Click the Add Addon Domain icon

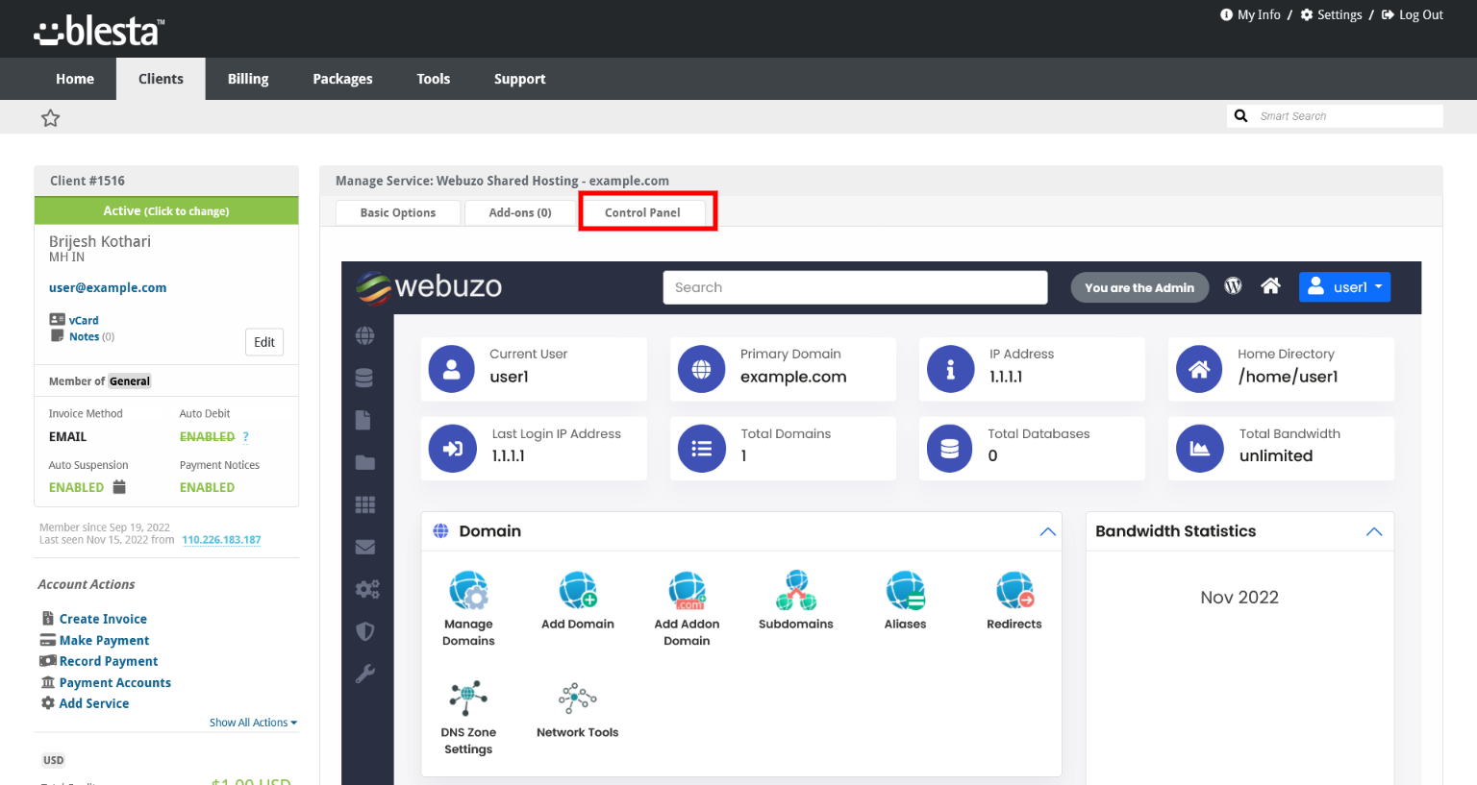point(687,591)
